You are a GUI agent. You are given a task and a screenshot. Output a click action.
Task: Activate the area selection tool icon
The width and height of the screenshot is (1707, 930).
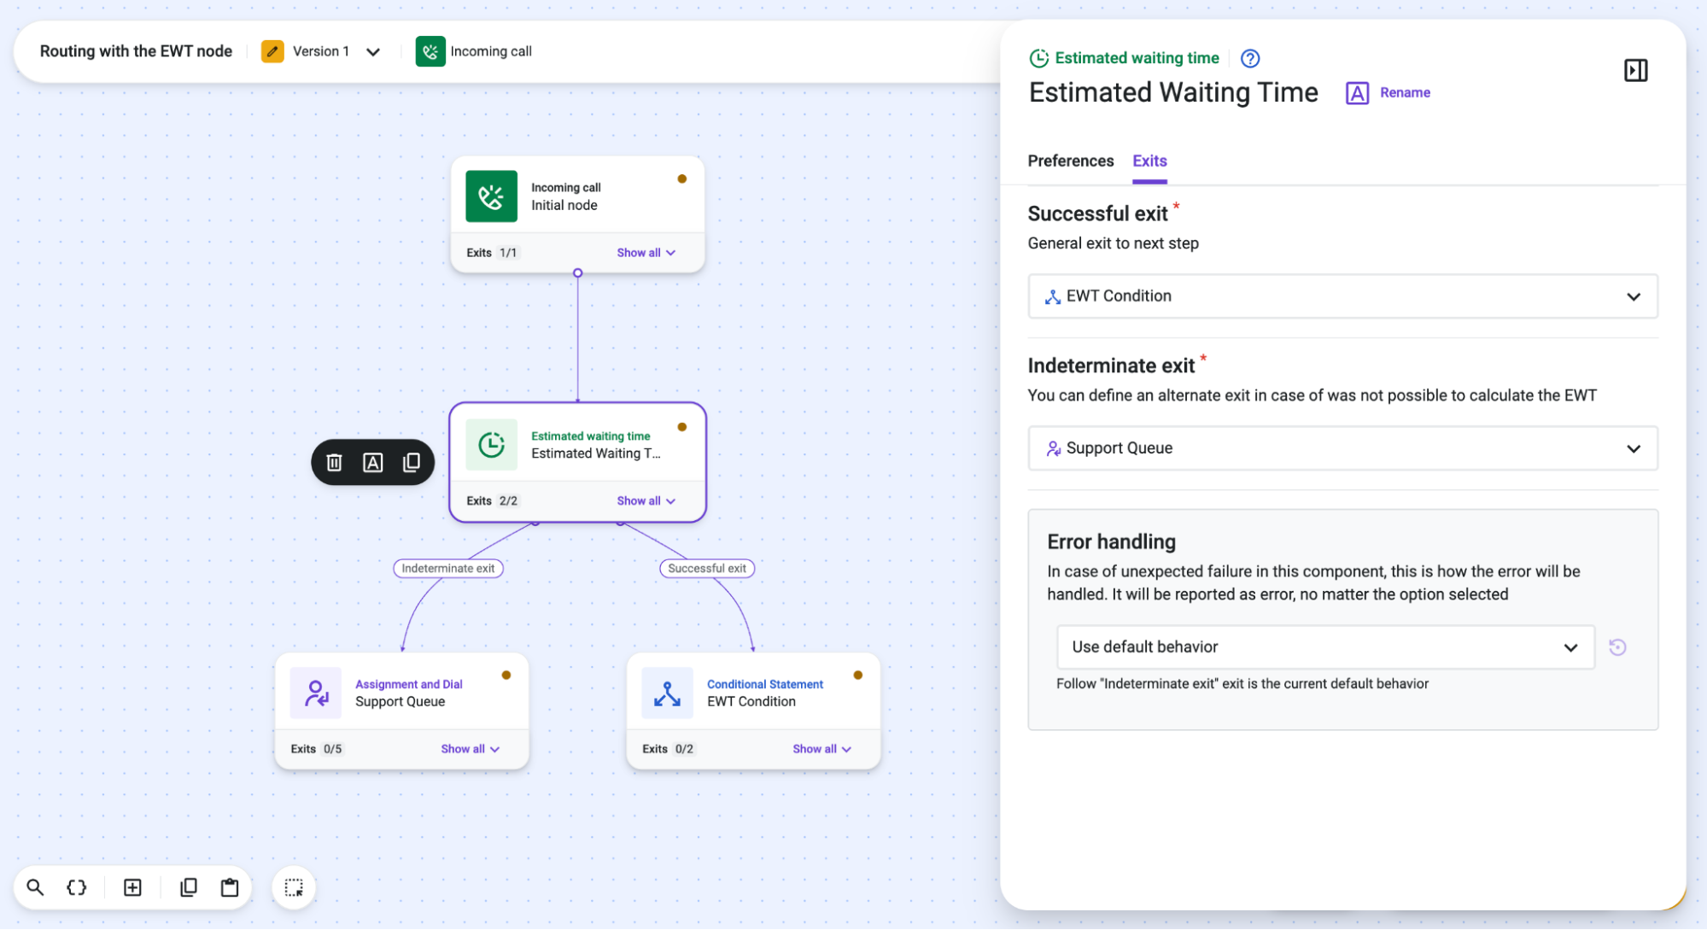tap(294, 887)
